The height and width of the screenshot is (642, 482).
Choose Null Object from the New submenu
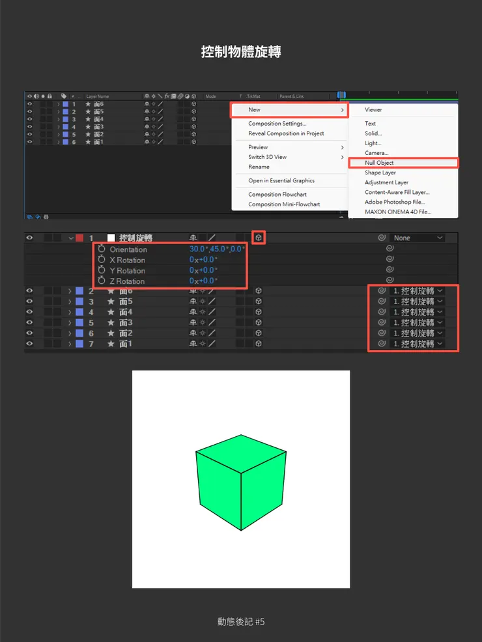click(403, 163)
